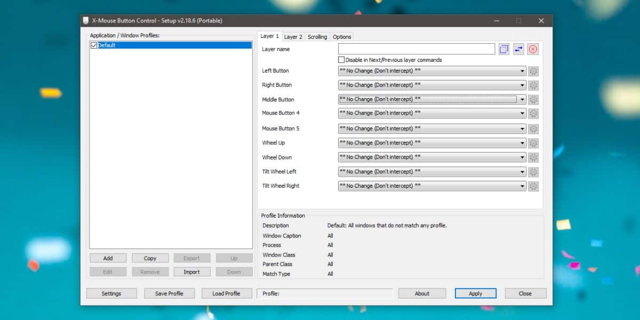Click the copy layer icon beside Layer name
Image resolution: width=640 pixels, height=320 pixels.
[x=504, y=50]
